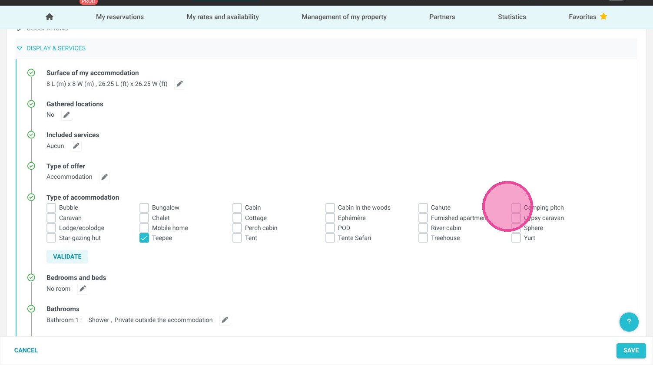653x365 pixels.
Task: Check the Tent checkbox
Action: pos(237,238)
